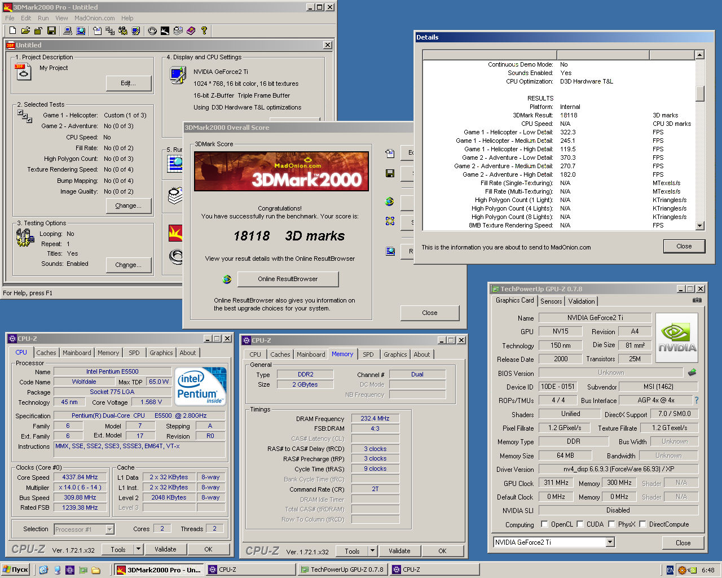Enable the DirectCompute checkbox in GPU-Z

coord(642,524)
